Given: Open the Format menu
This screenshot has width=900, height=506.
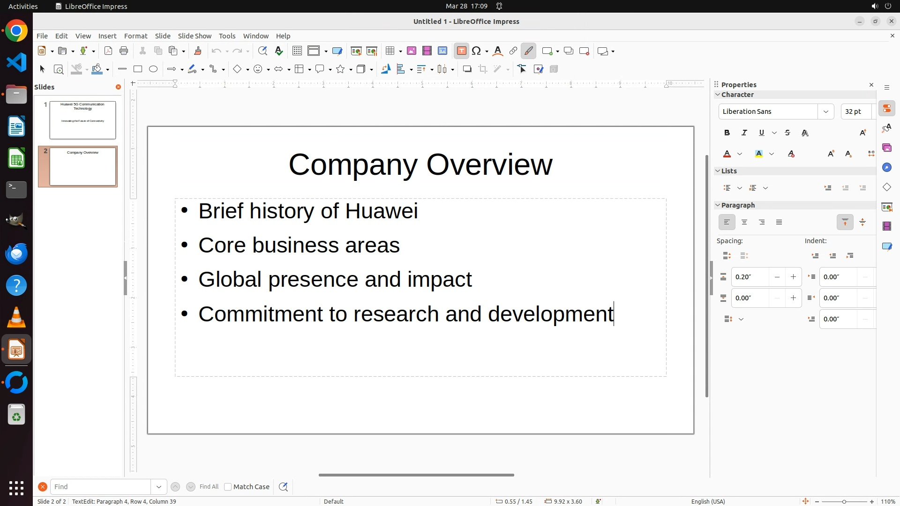Looking at the screenshot, I should 135,36.
